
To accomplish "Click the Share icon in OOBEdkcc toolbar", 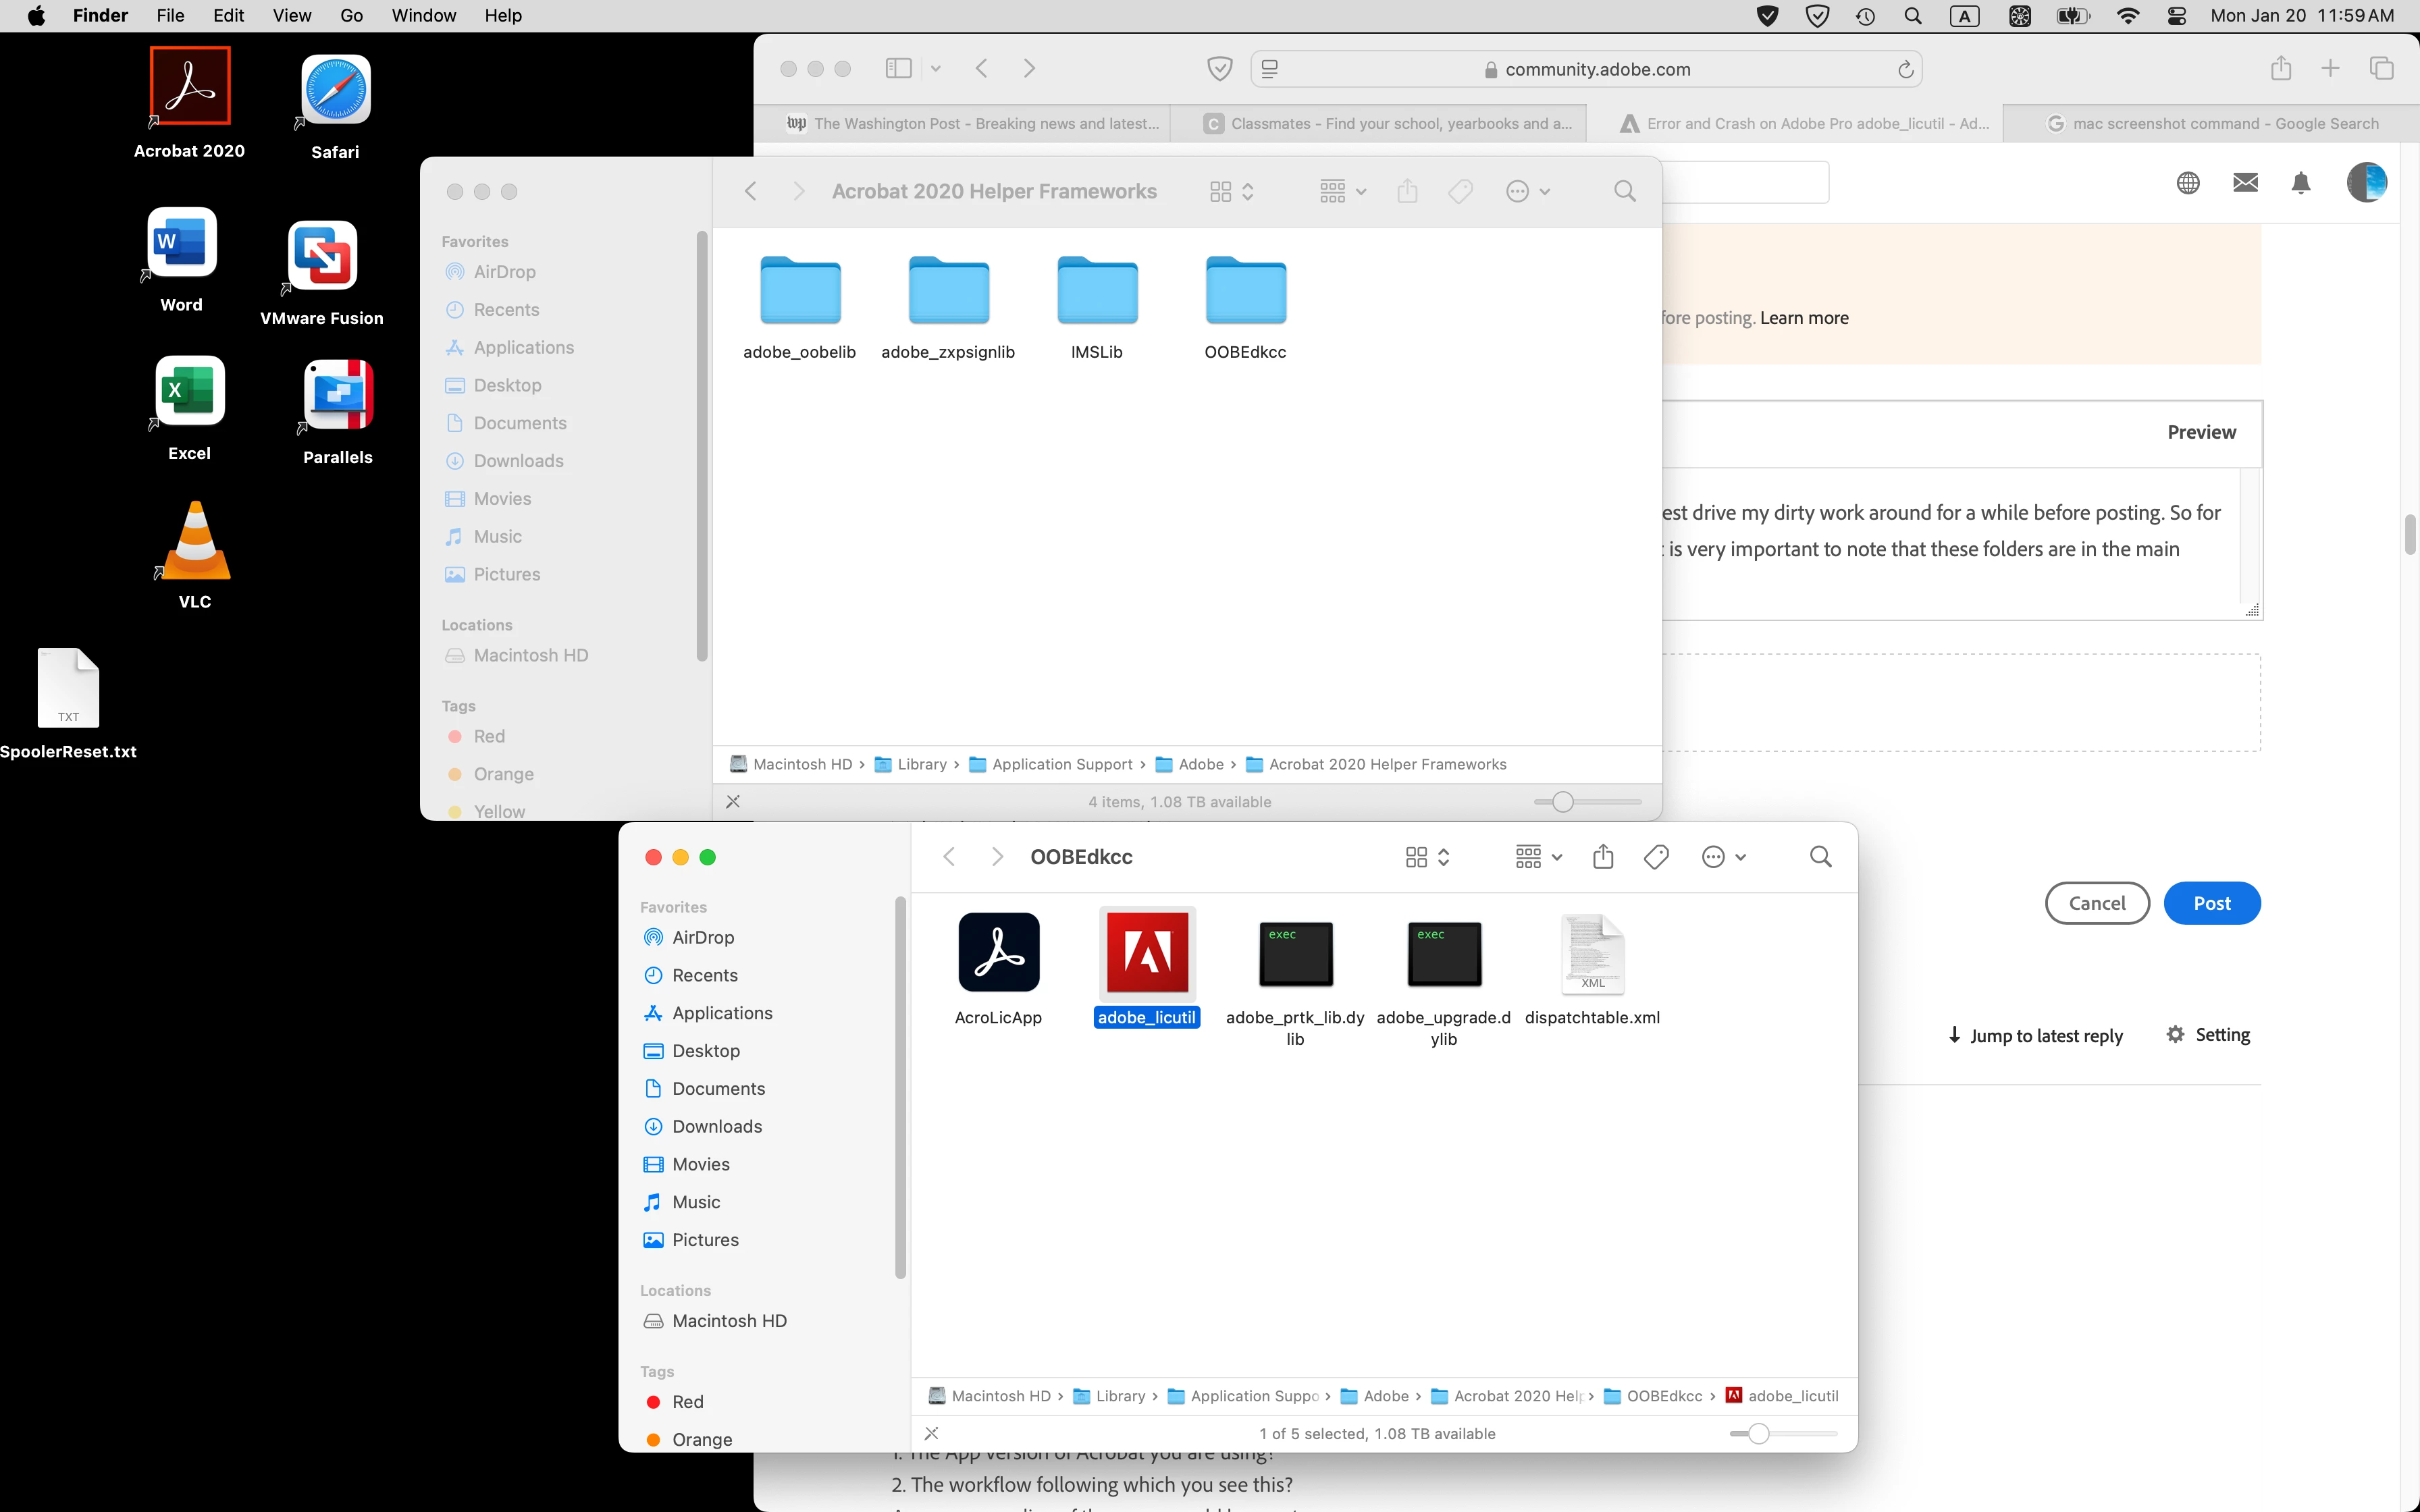I will (1603, 857).
